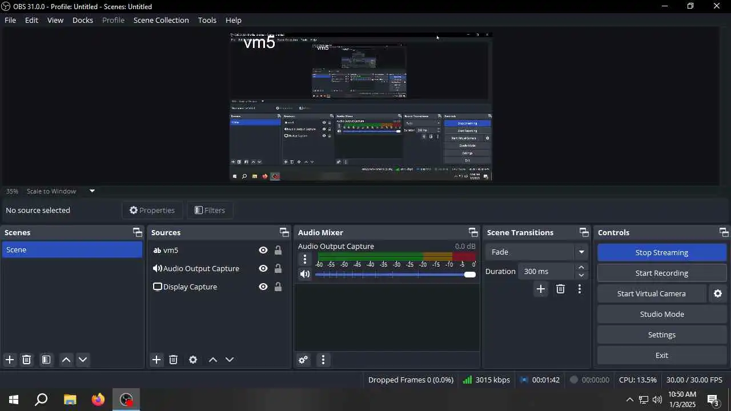Click the Exit button
The height and width of the screenshot is (411, 731).
[x=662, y=355]
